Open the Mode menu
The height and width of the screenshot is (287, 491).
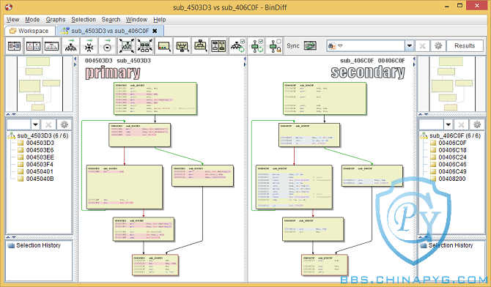(32, 20)
